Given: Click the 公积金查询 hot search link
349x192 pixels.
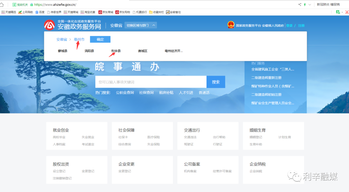Looking at the screenshot, I should [125, 93].
